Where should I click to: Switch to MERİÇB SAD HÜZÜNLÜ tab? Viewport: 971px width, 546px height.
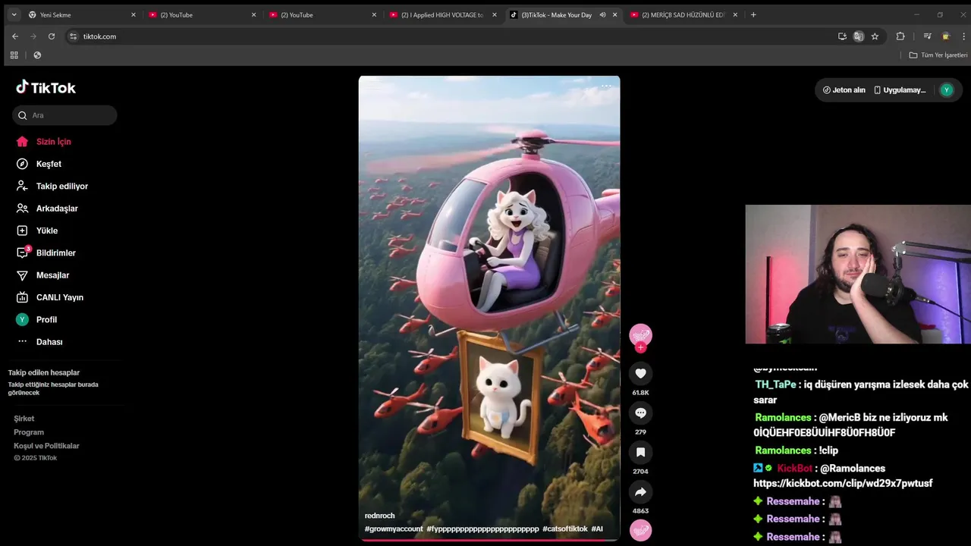point(683,14)
